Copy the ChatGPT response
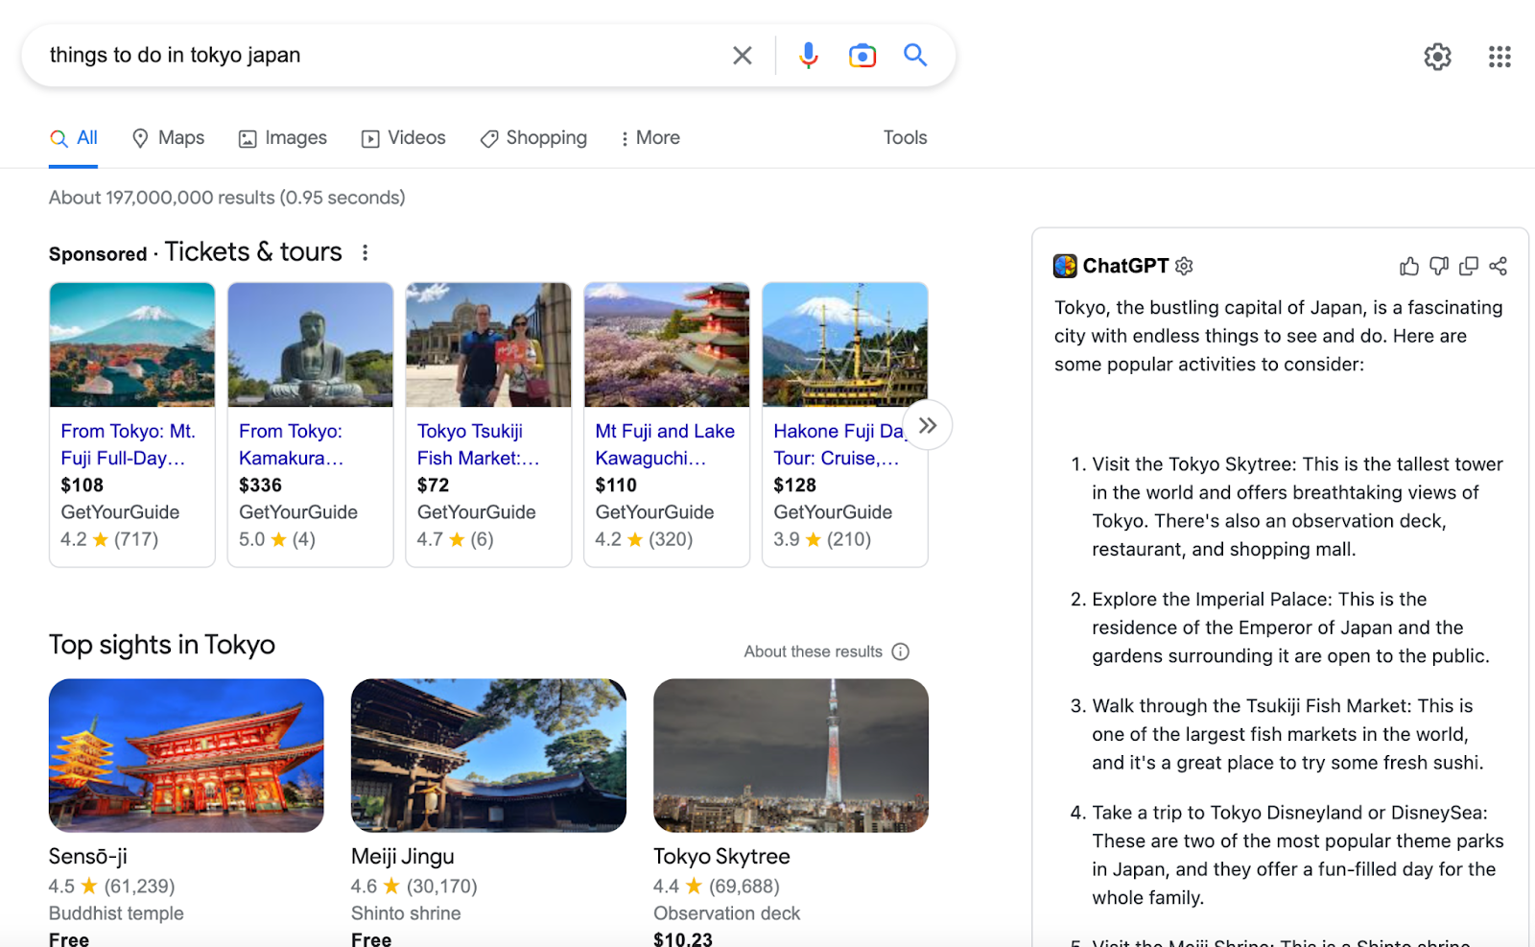The height and width of the screenshot is (947, 1535). (1469, 266)
